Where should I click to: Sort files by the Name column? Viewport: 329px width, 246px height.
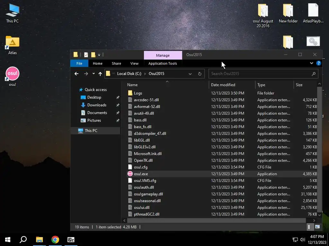click(132, 85)
